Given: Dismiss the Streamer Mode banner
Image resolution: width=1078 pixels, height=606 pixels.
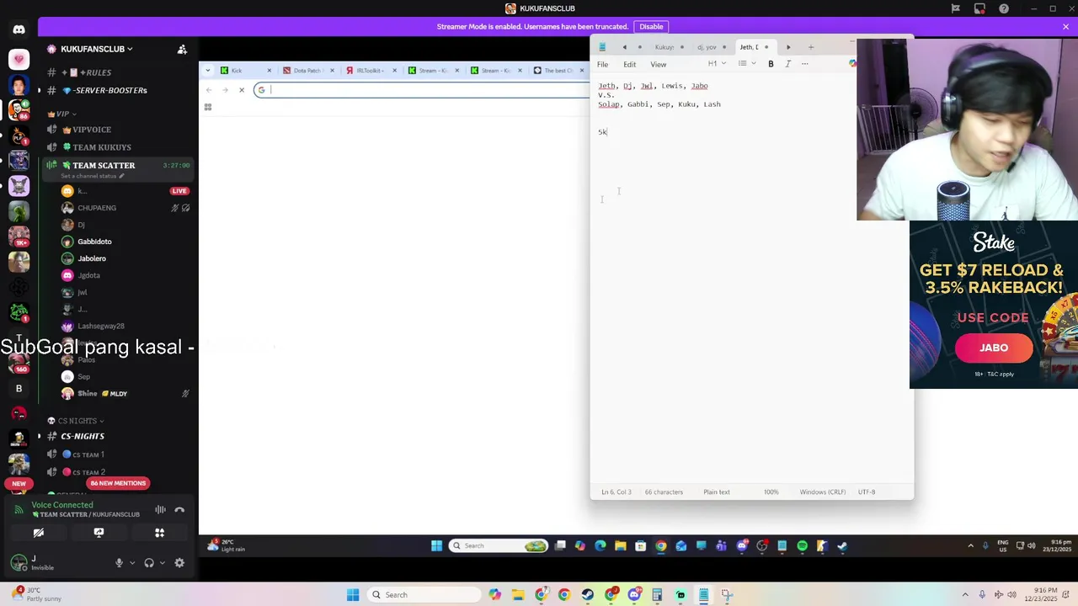Looking at the screenshot, I should [x=1065, y=26].
